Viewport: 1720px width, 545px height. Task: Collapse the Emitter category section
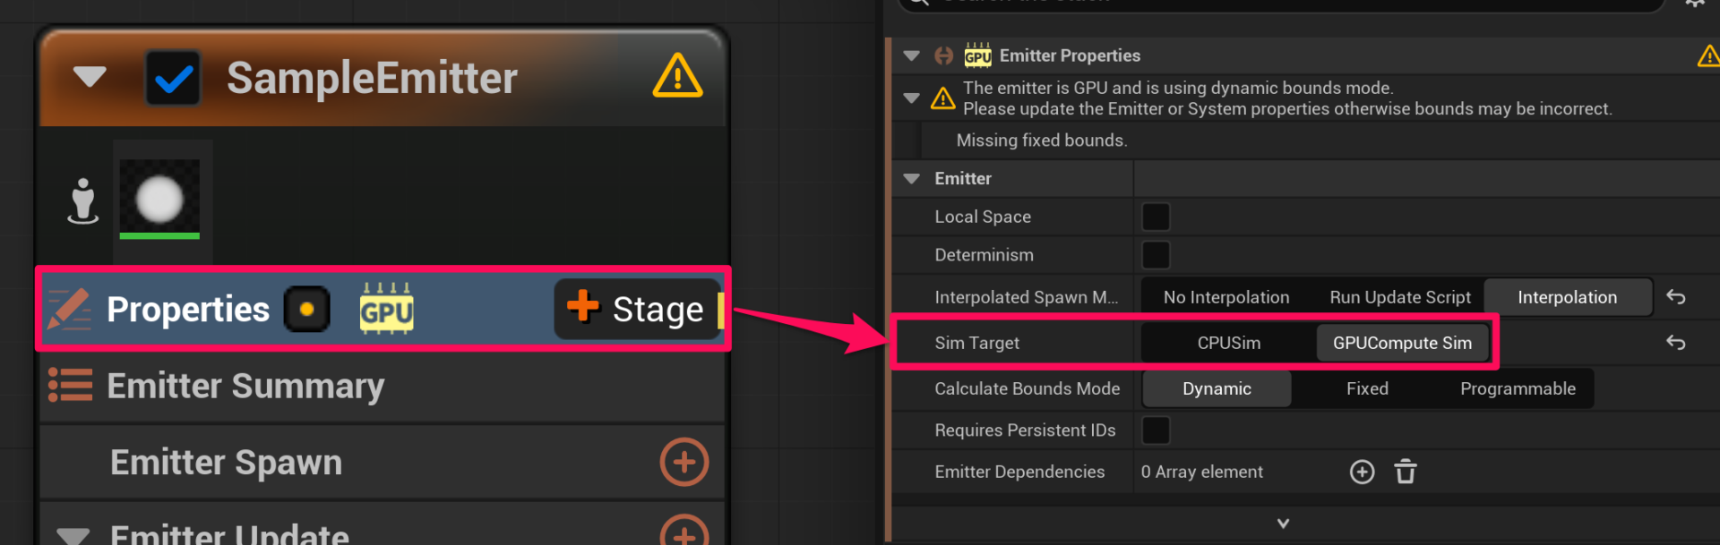912,179
